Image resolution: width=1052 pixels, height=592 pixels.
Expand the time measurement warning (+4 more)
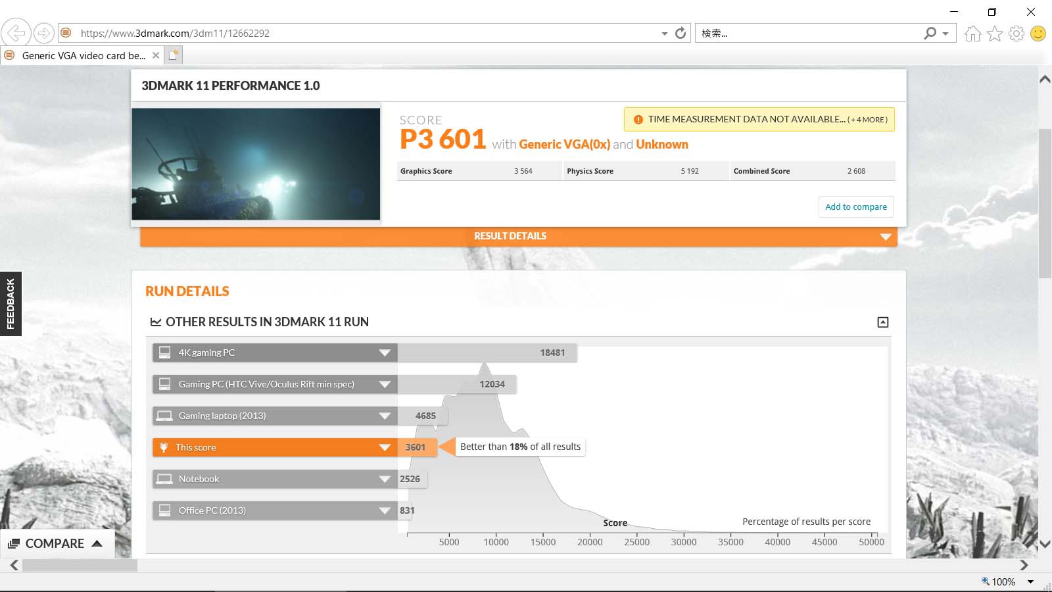point(759,119)
